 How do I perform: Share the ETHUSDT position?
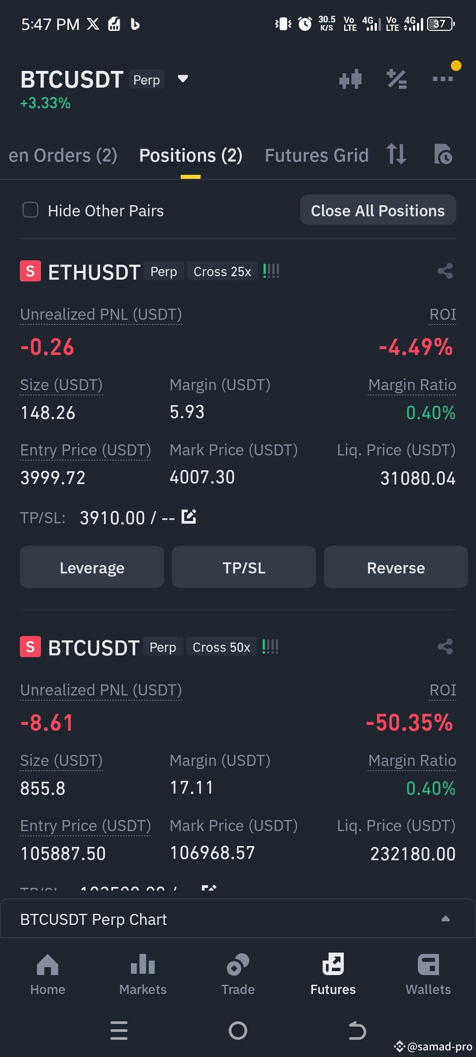click(445, 271)
